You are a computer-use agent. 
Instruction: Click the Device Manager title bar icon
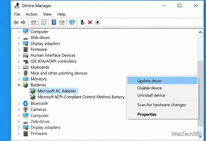click(x=17, y=6)
